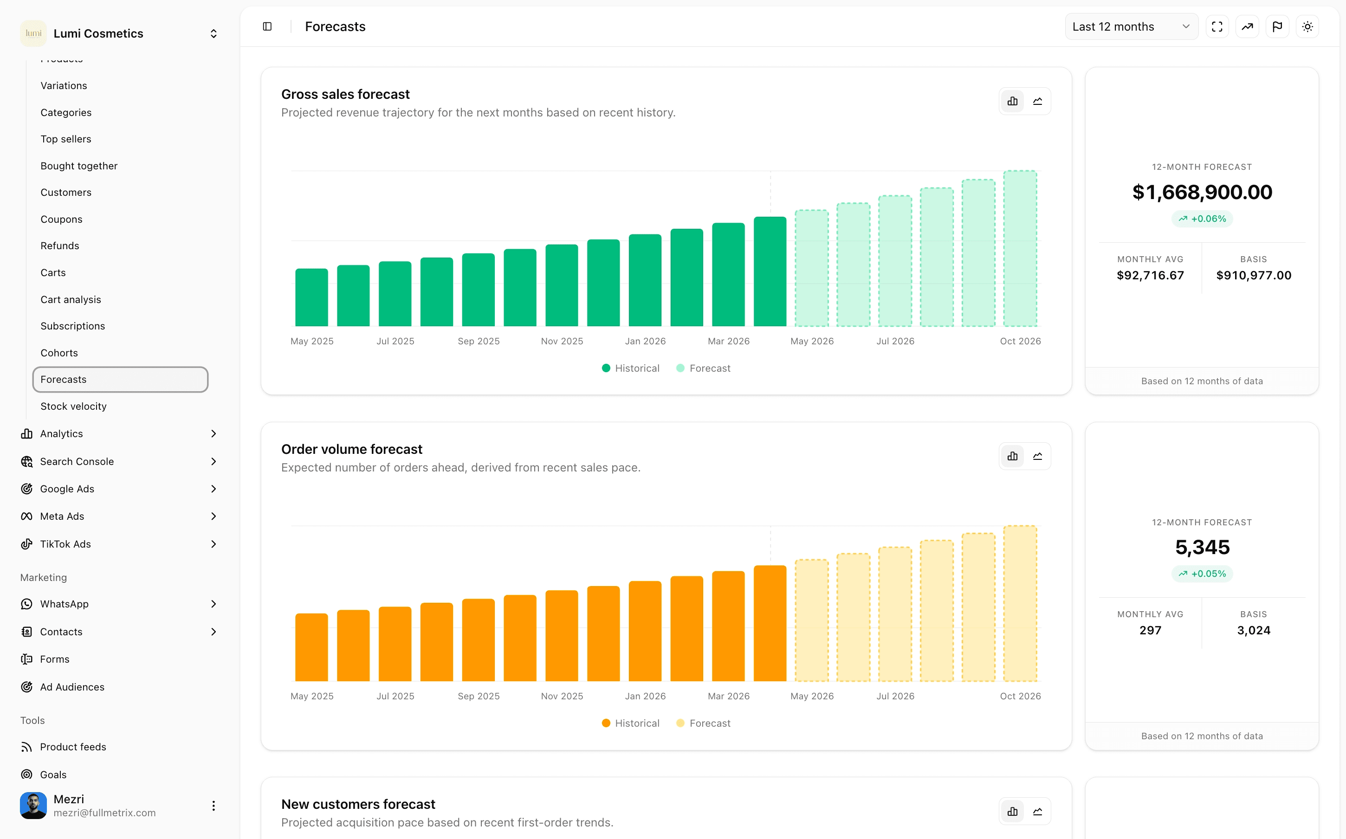1346x839 pixels.
Task: Toggle Forecast legend in Order volume chart
Action: (x=704, y=723)
